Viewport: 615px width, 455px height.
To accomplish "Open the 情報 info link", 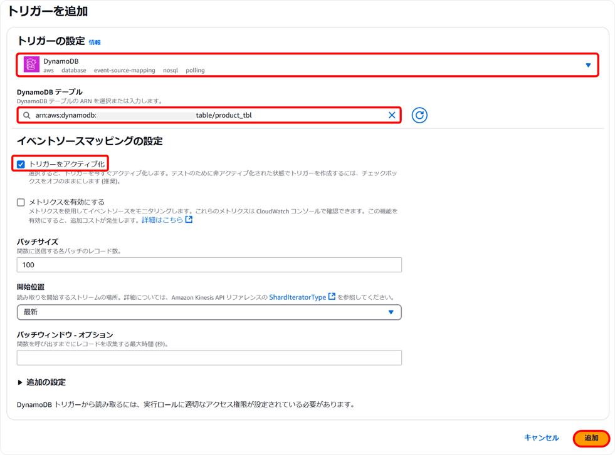I will 95,43.
